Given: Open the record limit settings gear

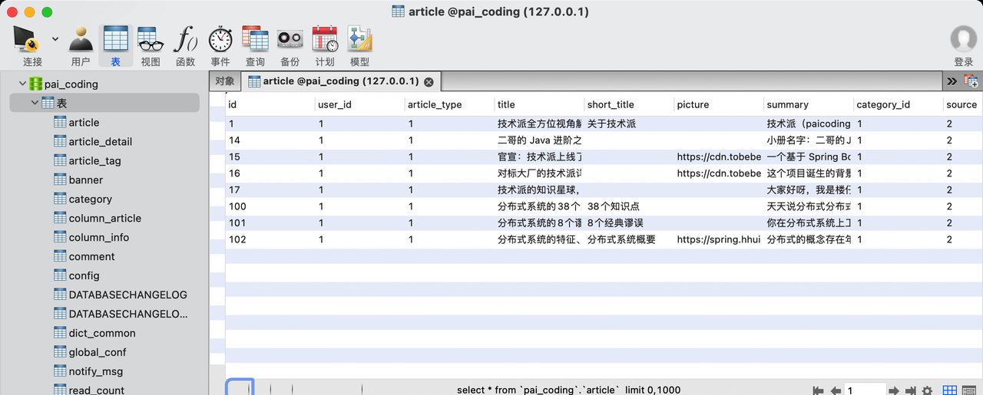Looking at the screenshot, I should point(927,390).
